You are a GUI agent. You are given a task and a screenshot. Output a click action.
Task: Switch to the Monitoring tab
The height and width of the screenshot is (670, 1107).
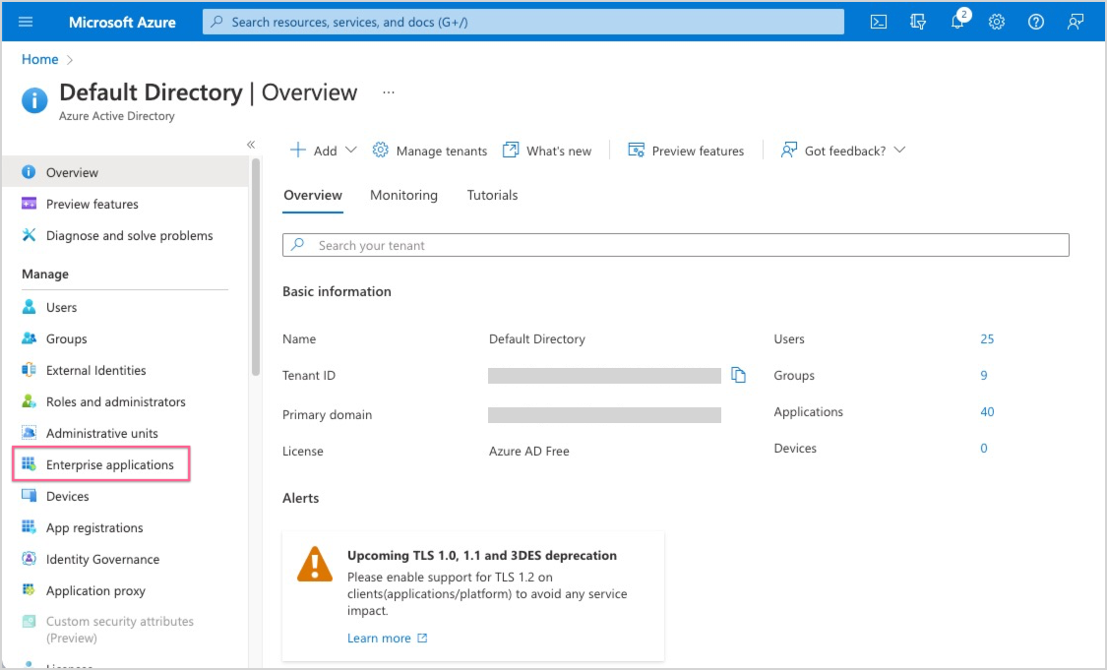(x=403, y=195)
